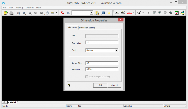Viewport: 188px width, 109px height.
Task: Open the View menu
Action: tap(11, 8)
